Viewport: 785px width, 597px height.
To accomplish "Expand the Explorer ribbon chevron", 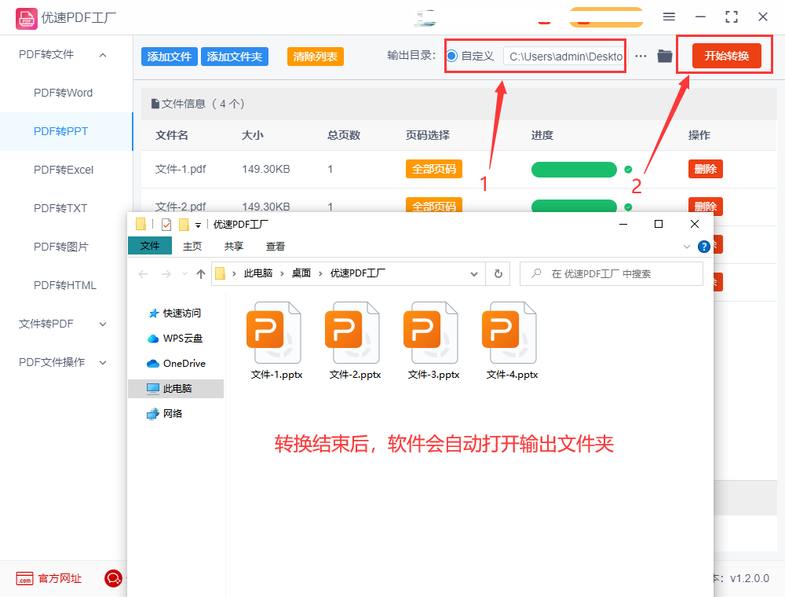I will [687, 247].
